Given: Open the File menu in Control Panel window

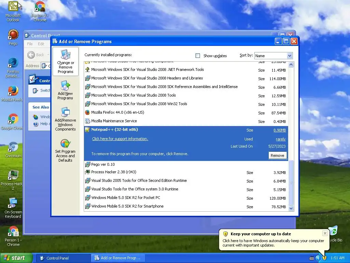Looking at the screenshot, I should [30, 44].
